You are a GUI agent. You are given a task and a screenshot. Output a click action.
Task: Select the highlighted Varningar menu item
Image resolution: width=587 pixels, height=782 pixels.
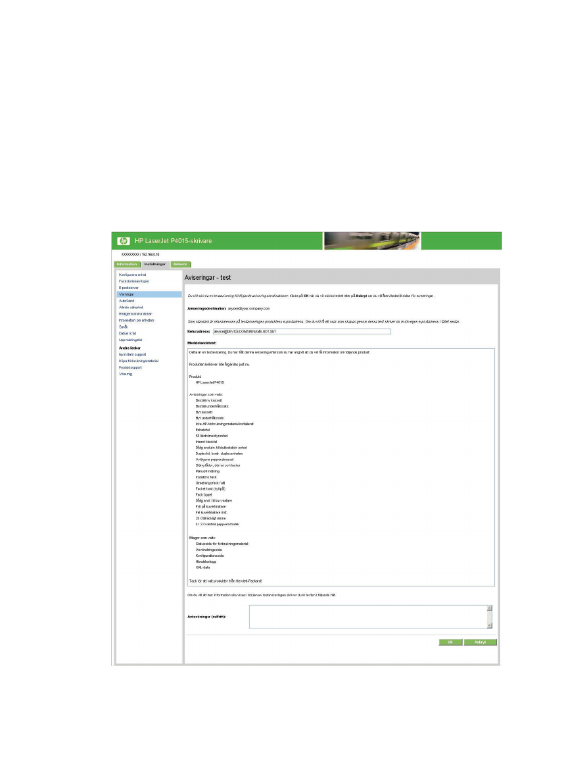(149, 294)
